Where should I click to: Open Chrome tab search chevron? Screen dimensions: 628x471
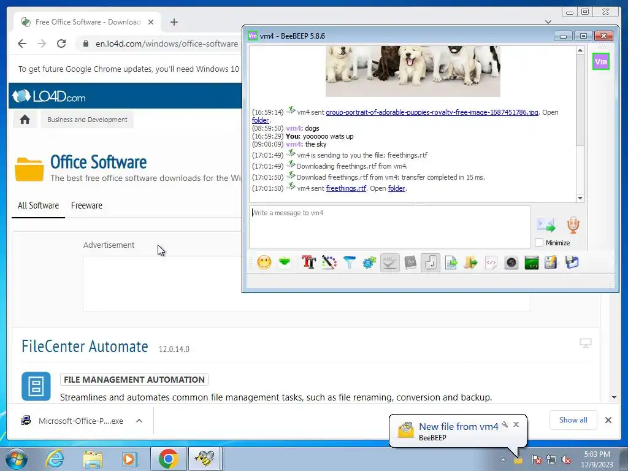point(548,21)
